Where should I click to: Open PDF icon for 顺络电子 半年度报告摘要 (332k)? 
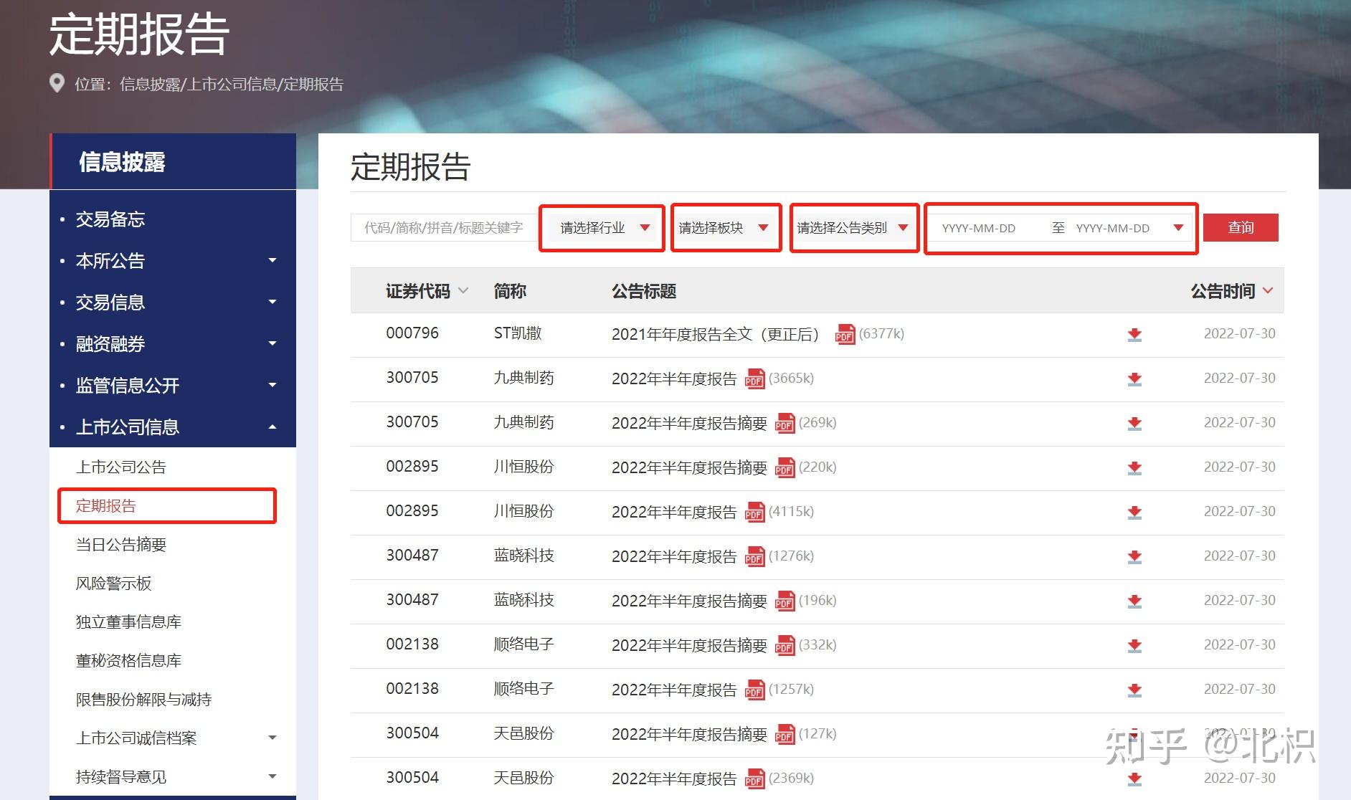point(784,645)
